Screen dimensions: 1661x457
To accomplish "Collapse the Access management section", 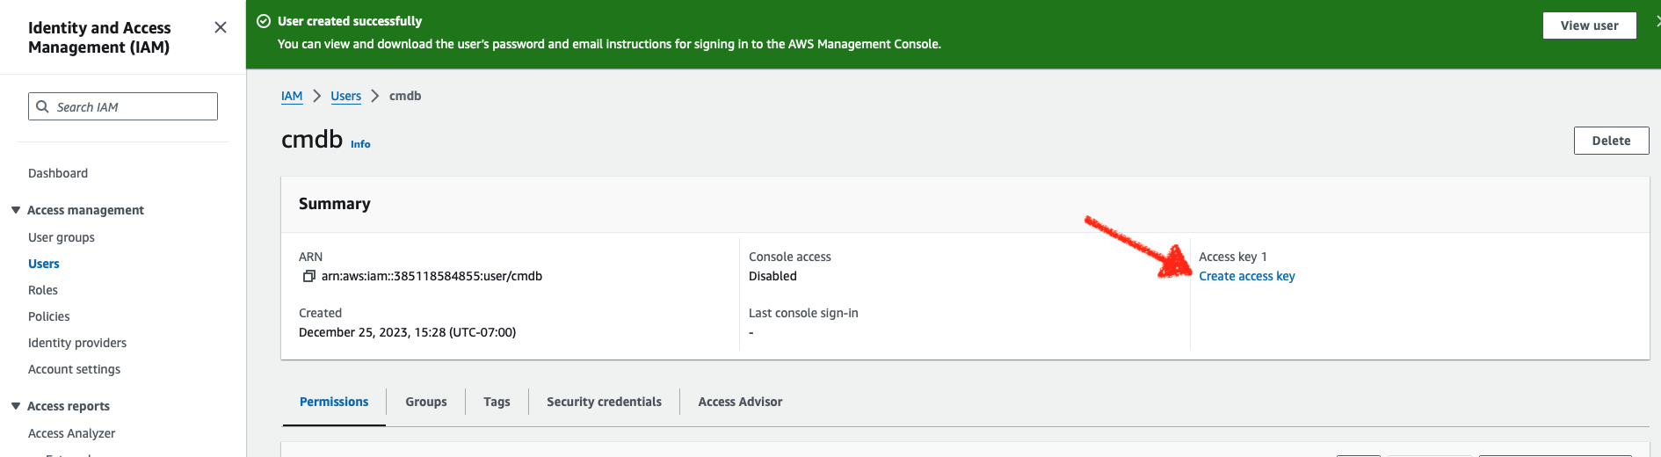I will 16,210.
